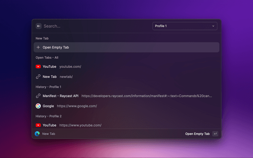Image resolution: width=253 pixels, height=158 pixels.
Task: Click the Google logo icon in history
Action: (38, 106)
